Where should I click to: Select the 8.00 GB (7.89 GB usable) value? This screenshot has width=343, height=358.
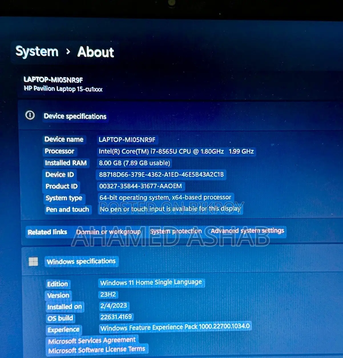(x=134, y=163)
